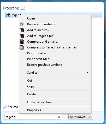Choose Open from the context menu
106x124 pixels.
pyautogui.click(x=54, y=18)
